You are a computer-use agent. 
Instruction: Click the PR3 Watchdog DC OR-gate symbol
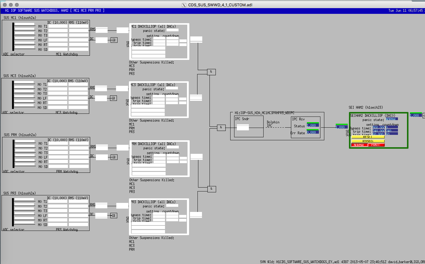tap(114, 216)
